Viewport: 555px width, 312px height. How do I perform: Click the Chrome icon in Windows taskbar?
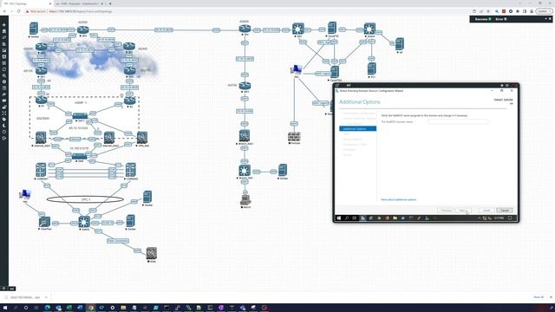[90, 308]
